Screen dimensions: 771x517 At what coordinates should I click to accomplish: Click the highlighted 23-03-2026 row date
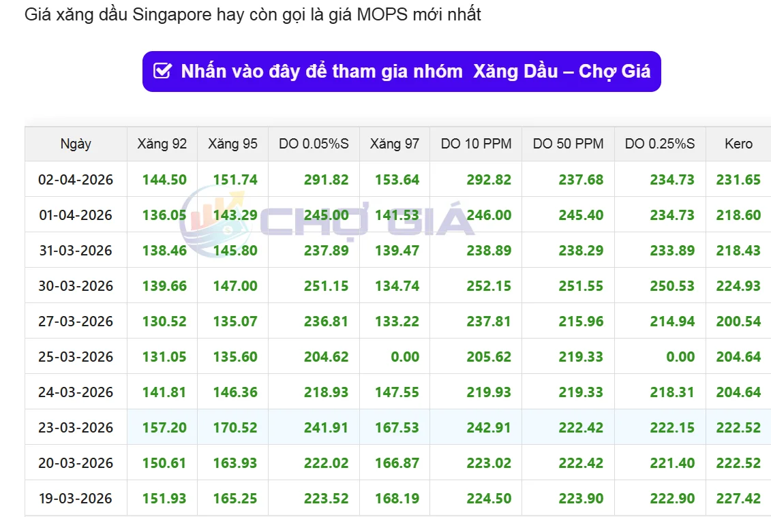[x=76, y=428]
